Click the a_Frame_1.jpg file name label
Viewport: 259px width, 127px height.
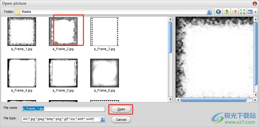tap(22, 49)
